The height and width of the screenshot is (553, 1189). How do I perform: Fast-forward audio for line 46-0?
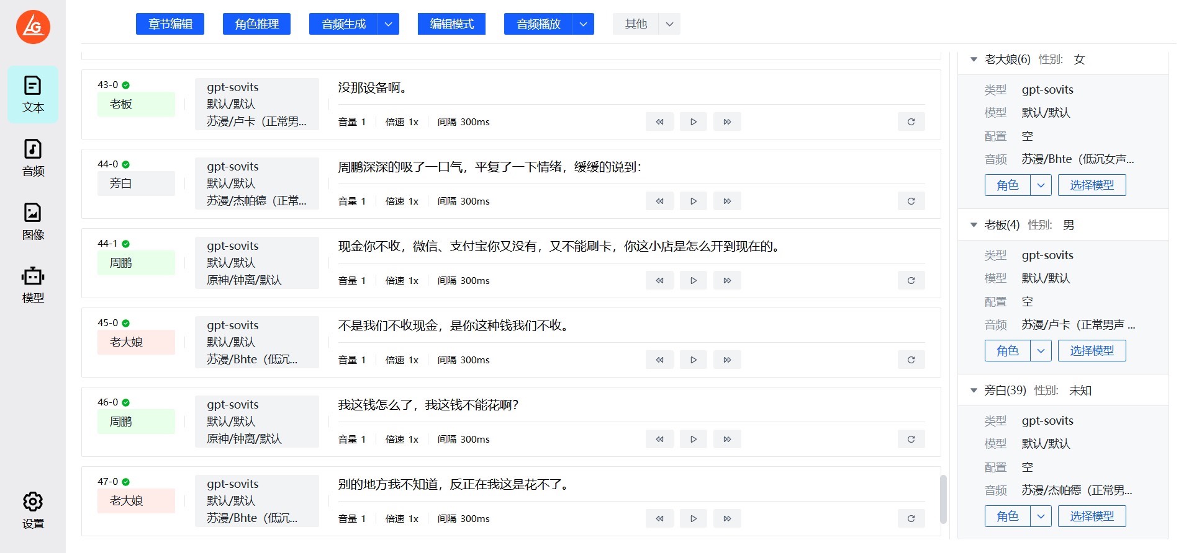[x=727, y=440]
